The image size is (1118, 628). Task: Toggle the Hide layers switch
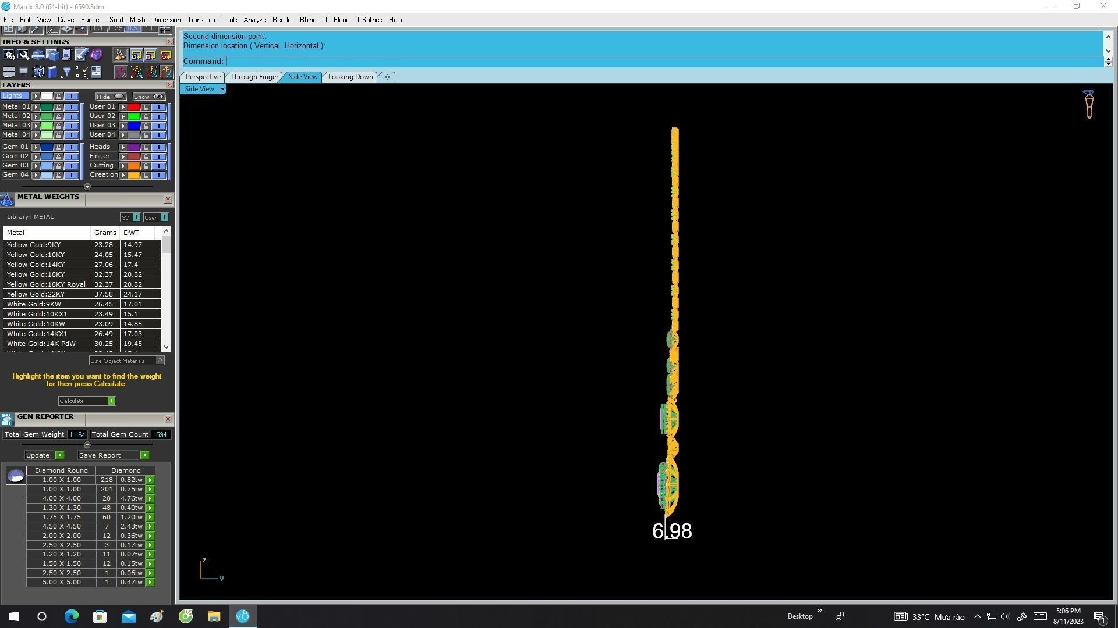coord(111,97)
